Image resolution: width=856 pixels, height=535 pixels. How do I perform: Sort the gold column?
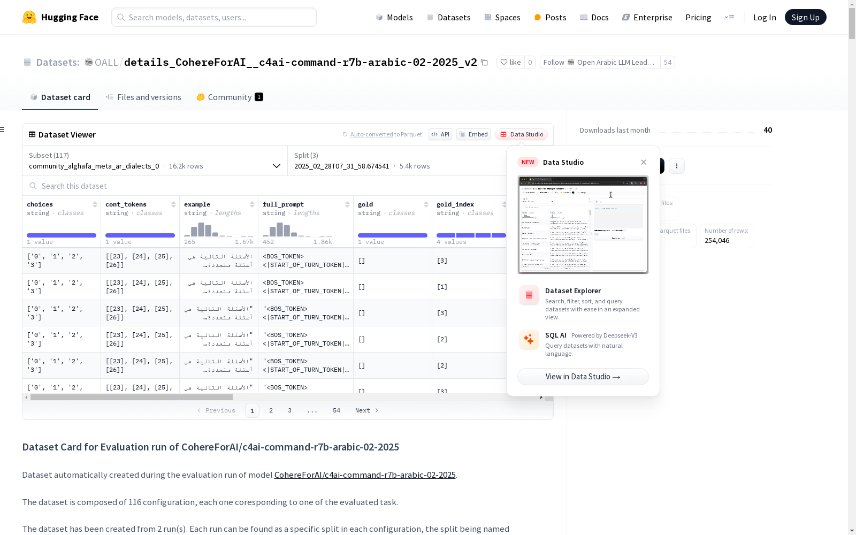pos(426,204)
